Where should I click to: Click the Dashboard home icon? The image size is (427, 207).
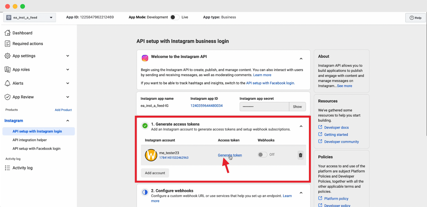click(x=7, y=33)
